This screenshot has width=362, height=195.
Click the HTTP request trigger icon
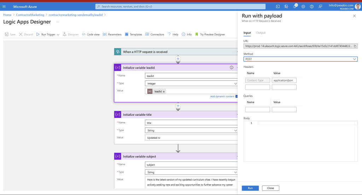click(118, 52)
